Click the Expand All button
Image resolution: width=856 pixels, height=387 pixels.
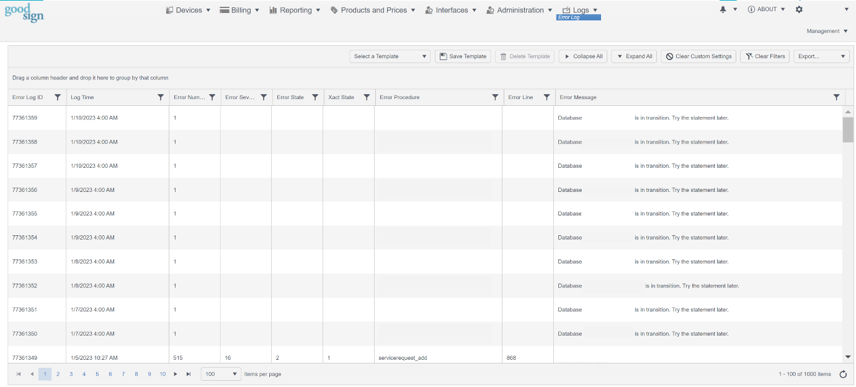[634, 56]
